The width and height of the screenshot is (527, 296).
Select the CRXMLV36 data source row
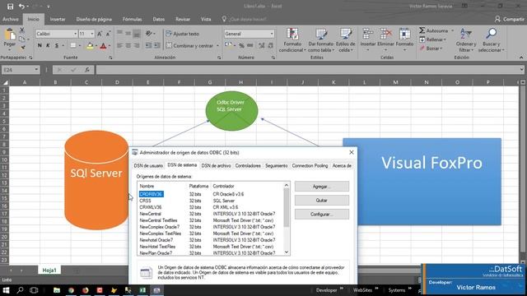pos(211,207)
